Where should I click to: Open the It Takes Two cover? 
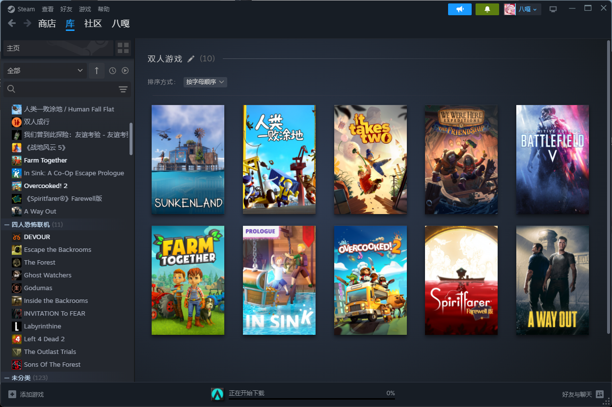(x=371, y=160)
